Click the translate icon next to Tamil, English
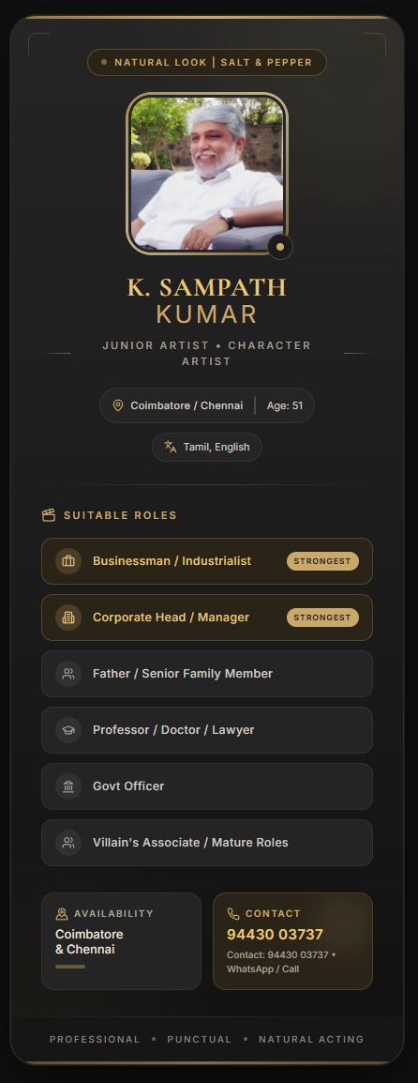This screenshot has height=1083, width=418. tap(171, 447)
